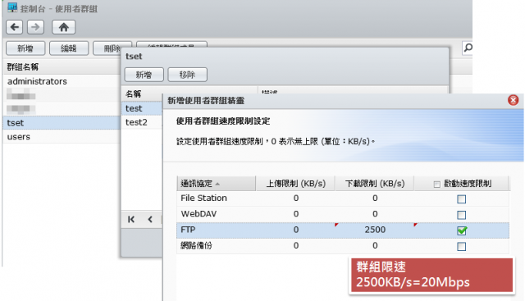The height and width of the screenshot is (301, 525).
Task: Select the administrators group row
Action: (62, 81)
